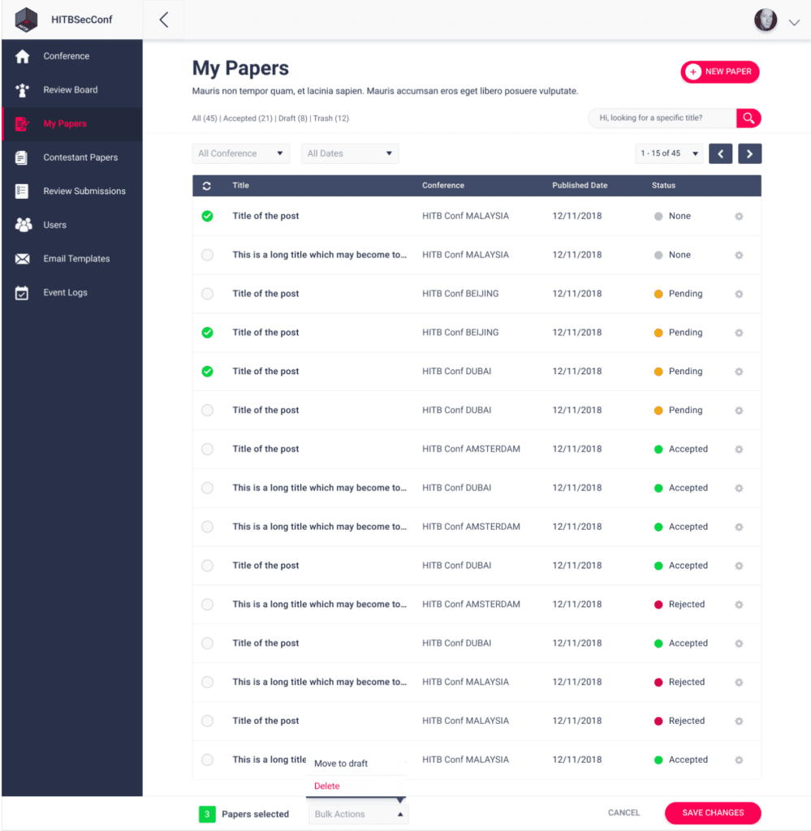This screenshot has height=831, width=811.
Task: Expand the All Dates filter
Action: tap(349, 153)
